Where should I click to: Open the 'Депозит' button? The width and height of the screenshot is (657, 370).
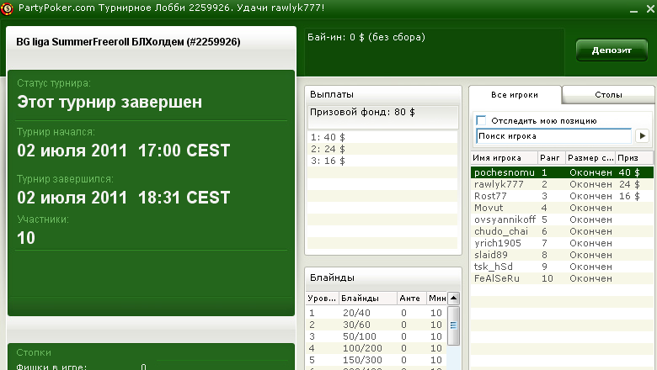(612, 50)
